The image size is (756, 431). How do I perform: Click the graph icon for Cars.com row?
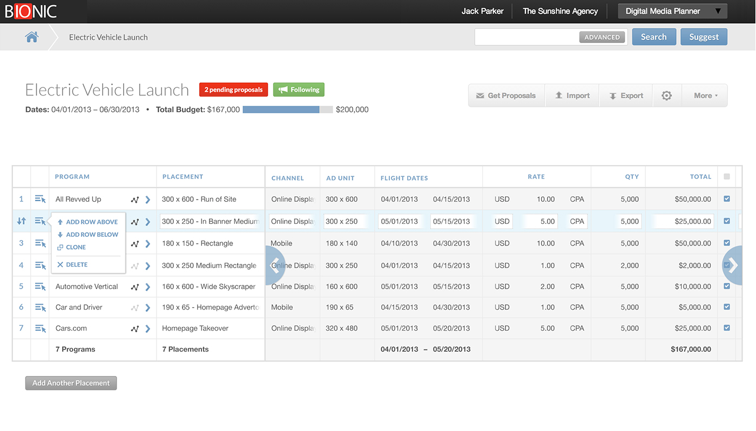click(135, 329)
